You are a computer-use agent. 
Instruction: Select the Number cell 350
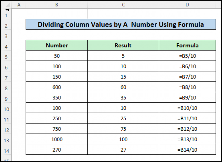[57, 97]
